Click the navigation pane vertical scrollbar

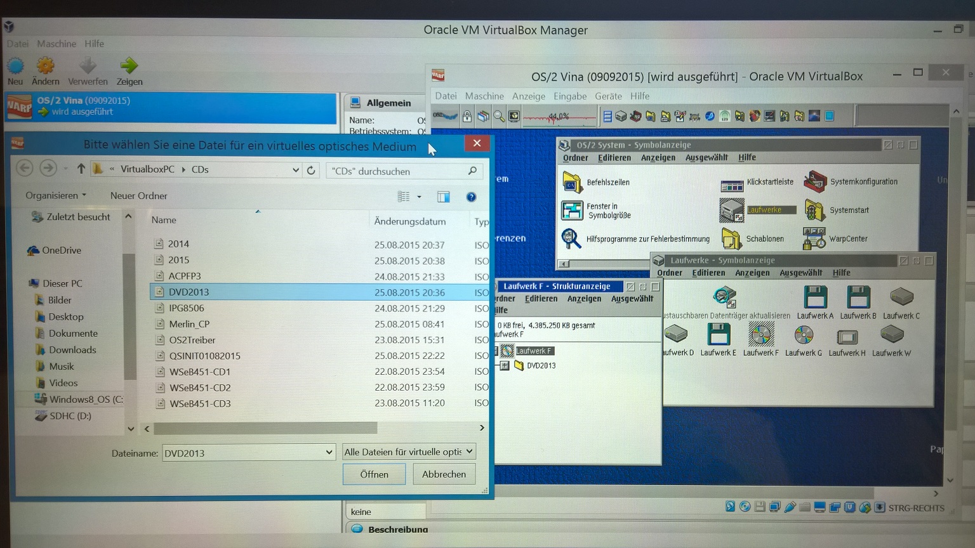[129, 316]
